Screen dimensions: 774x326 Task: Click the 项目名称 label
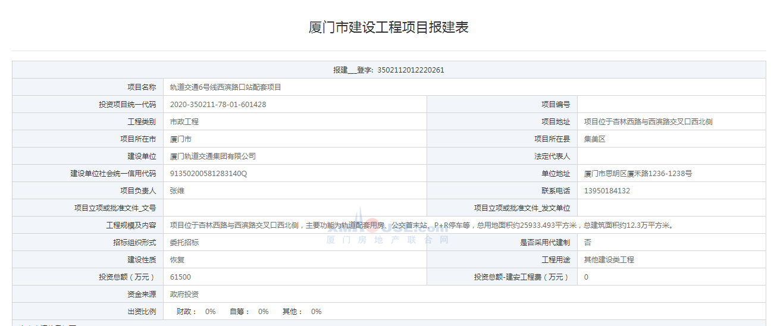pos(142,87)
